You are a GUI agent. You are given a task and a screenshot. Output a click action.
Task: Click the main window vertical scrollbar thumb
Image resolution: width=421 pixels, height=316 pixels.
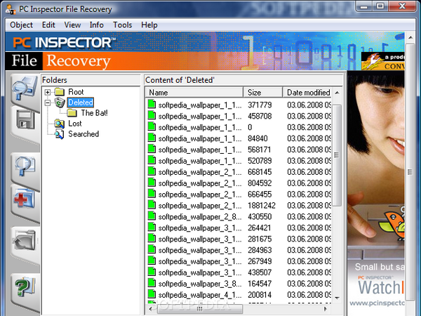[x=410, y=172]
